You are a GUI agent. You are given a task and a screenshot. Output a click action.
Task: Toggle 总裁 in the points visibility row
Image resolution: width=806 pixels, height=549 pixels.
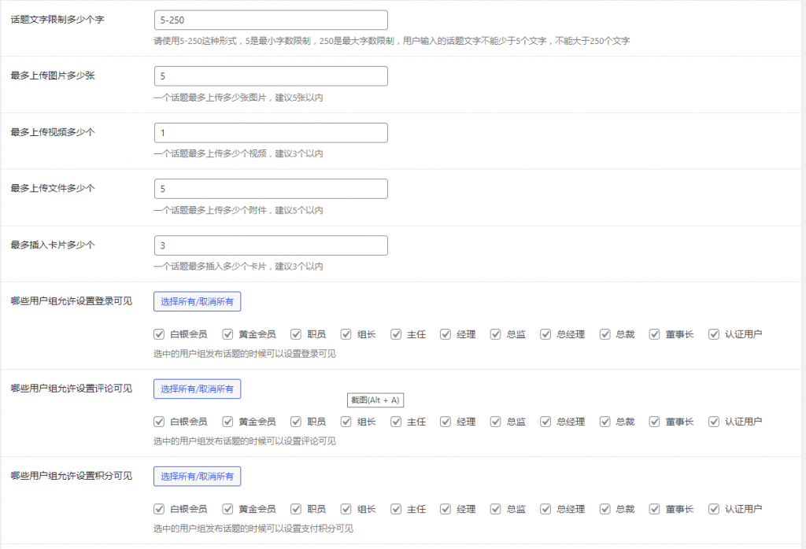(x=604, y=508)
